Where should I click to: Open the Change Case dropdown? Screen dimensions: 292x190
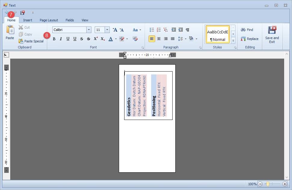click(137, 30)
